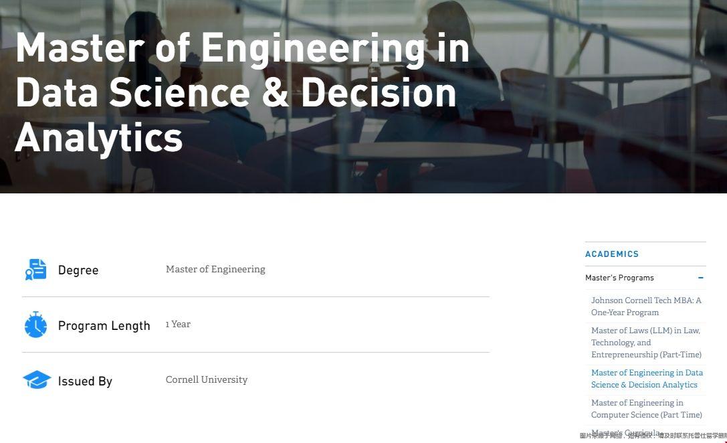Click the large white page title heading
The height and width of the screenshot is (443, 727).
point(242,92)
